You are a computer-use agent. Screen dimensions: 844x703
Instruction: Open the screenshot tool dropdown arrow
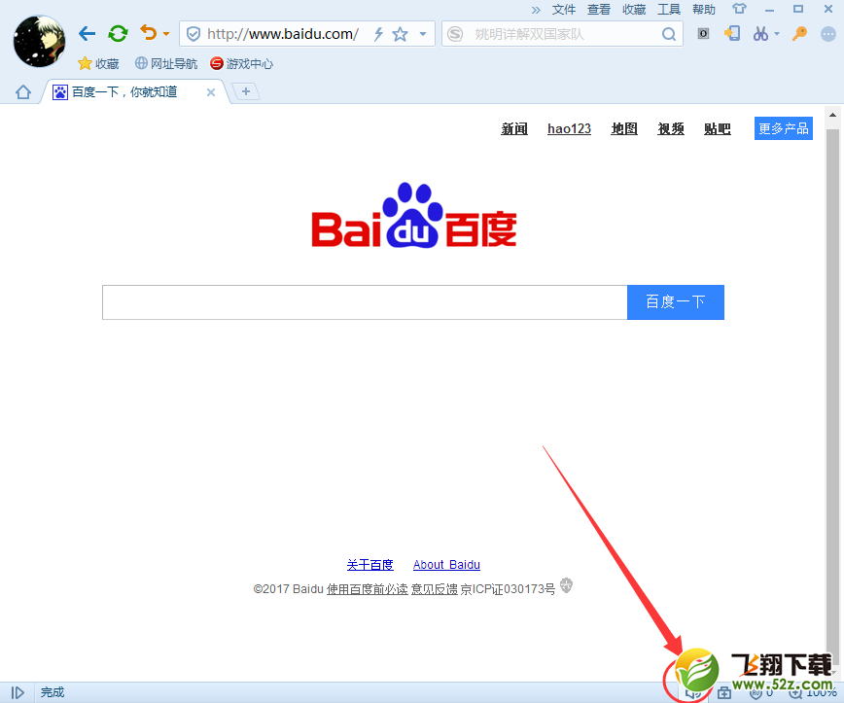(x=777, y=33)
